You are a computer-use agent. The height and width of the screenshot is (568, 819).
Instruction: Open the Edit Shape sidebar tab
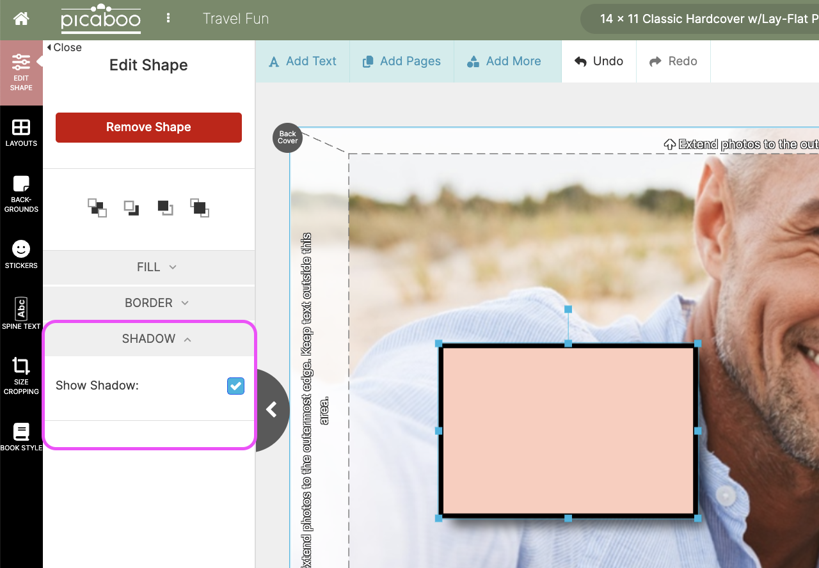21,72
